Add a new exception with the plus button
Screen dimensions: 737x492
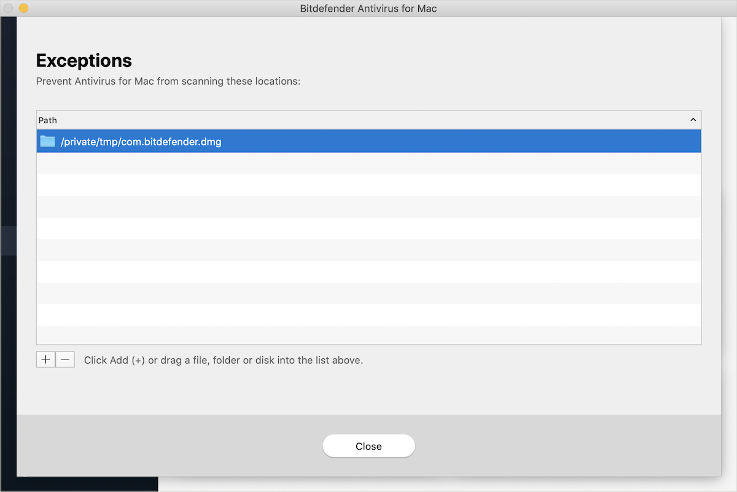click(x=45, y=359)
